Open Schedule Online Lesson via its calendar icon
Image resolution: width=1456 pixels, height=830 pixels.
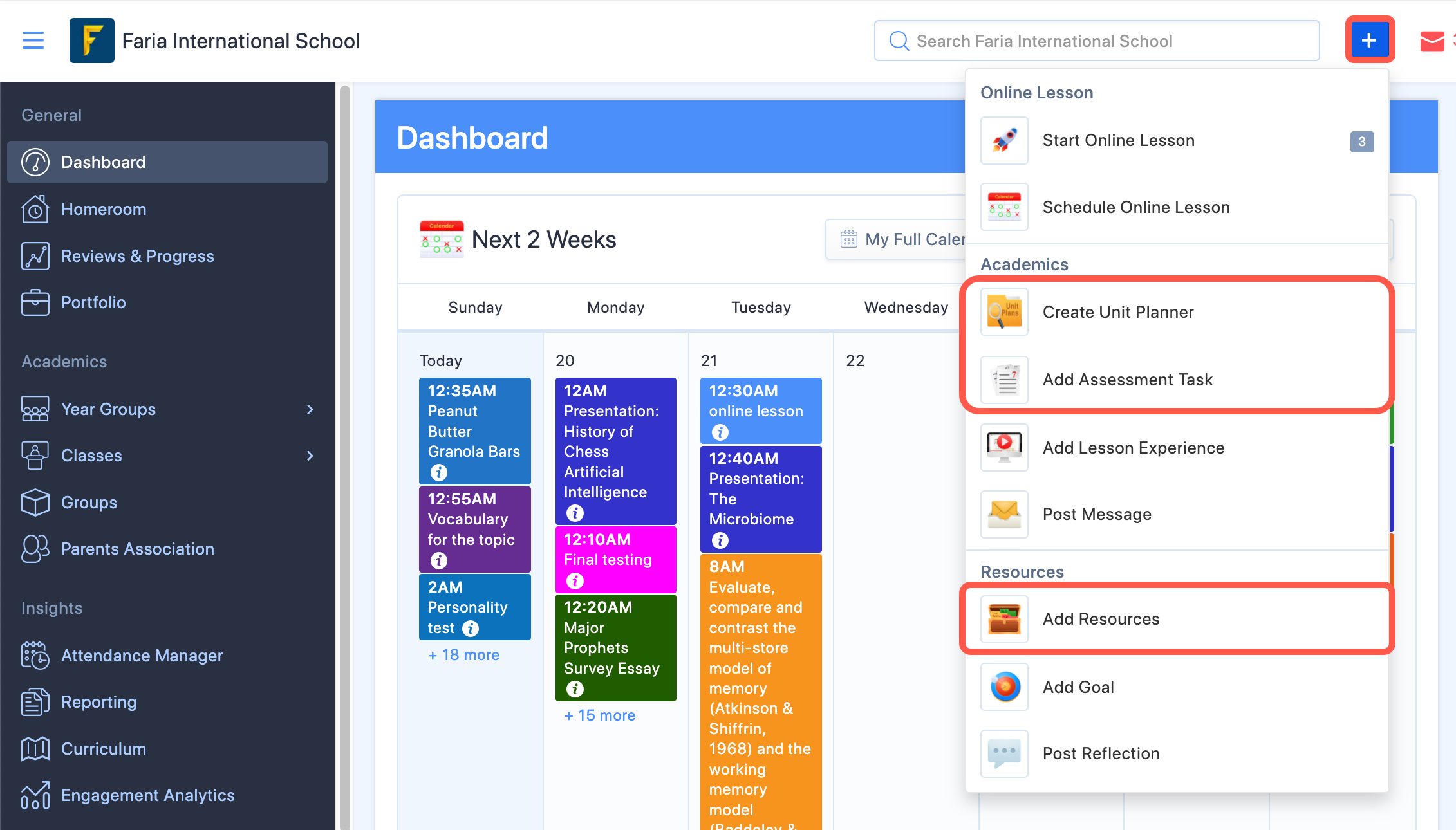point(1004,207)
